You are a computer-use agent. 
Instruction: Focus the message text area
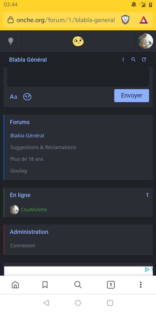click(x=78, y=77)
